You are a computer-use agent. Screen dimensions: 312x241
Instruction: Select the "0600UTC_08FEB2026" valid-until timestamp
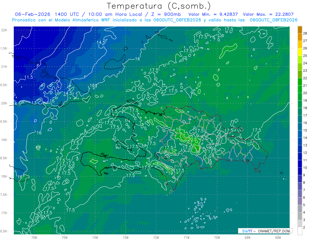tap(274, 20)
